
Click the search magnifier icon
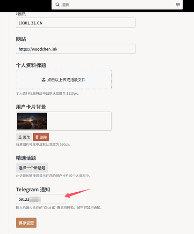[57, 5]
